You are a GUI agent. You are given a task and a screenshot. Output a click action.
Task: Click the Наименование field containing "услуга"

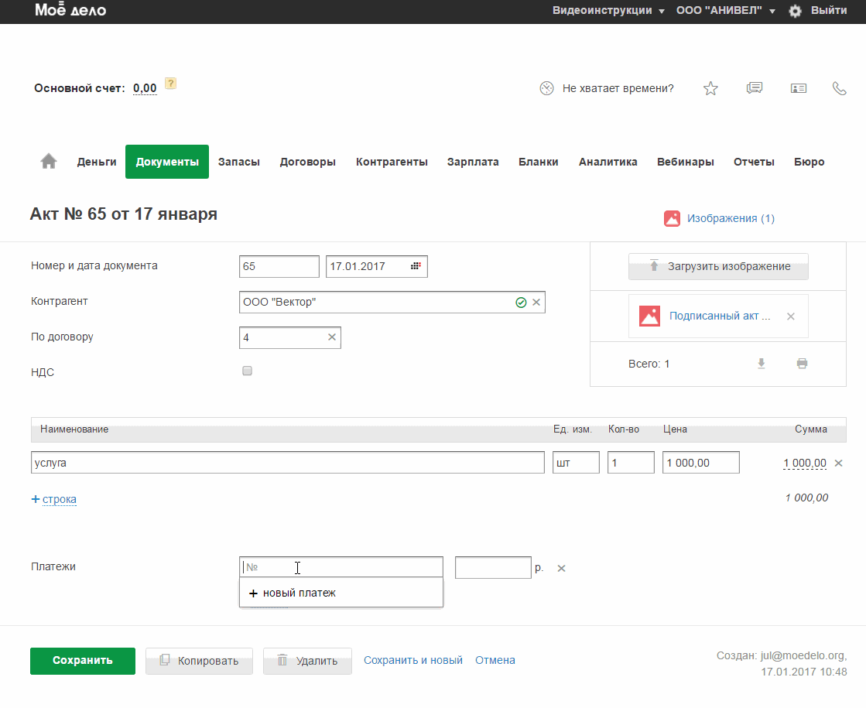(287, 463)
